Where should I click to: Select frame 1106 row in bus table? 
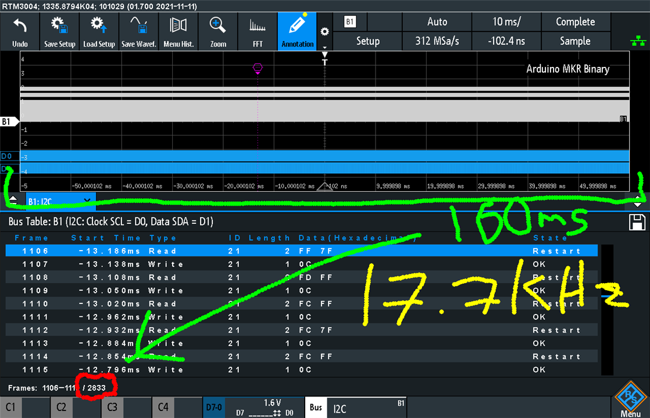tap(301, 251)
